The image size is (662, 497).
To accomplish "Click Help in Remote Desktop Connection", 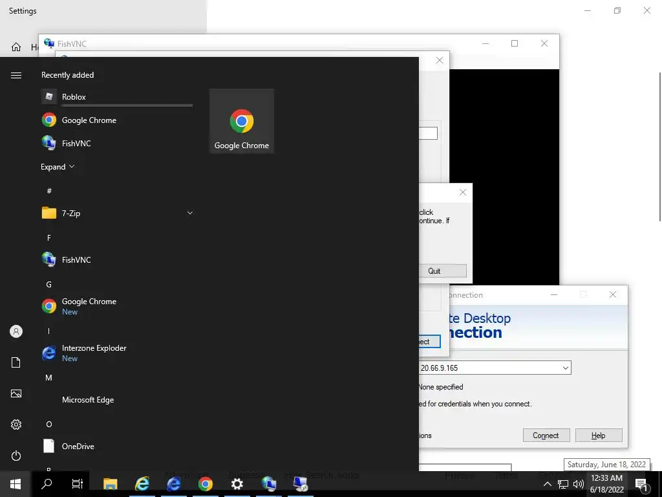I will pos(598,436).
